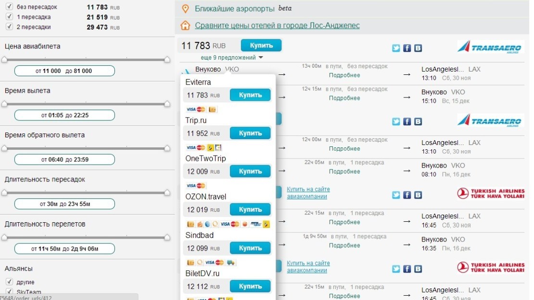This screenshot has height=300, width=534.
Task: Click Twitter icon beside first Turkish Airlines offer
Action: pyautogui.click(x=396, y=195)
